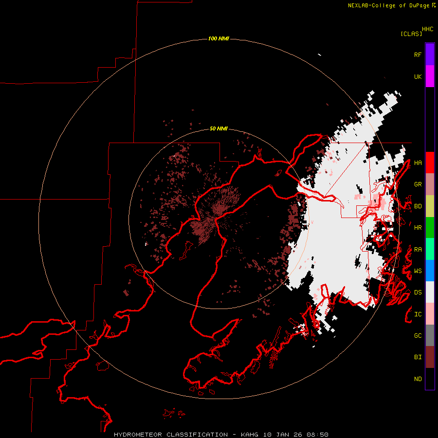Click the BD legend label
The width and height of the screenshot is (438, 438).
(x=418, y=206)
